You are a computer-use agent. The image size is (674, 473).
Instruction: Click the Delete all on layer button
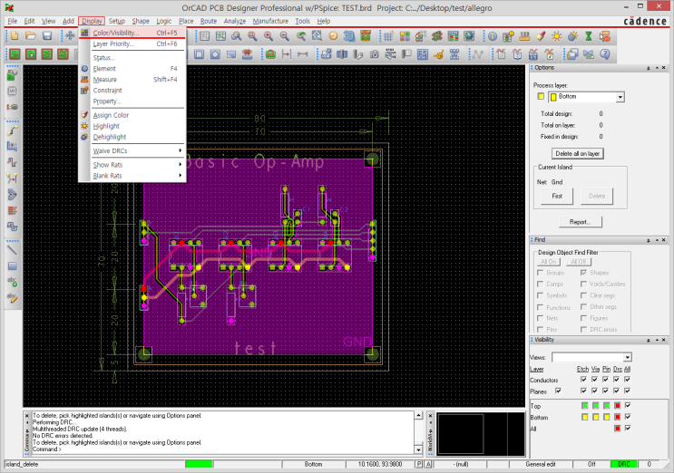[x=578, y=154]
